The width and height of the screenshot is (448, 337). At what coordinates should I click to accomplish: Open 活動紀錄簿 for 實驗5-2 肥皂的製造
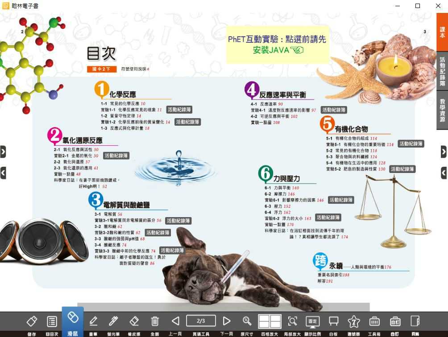pos(402,169)
